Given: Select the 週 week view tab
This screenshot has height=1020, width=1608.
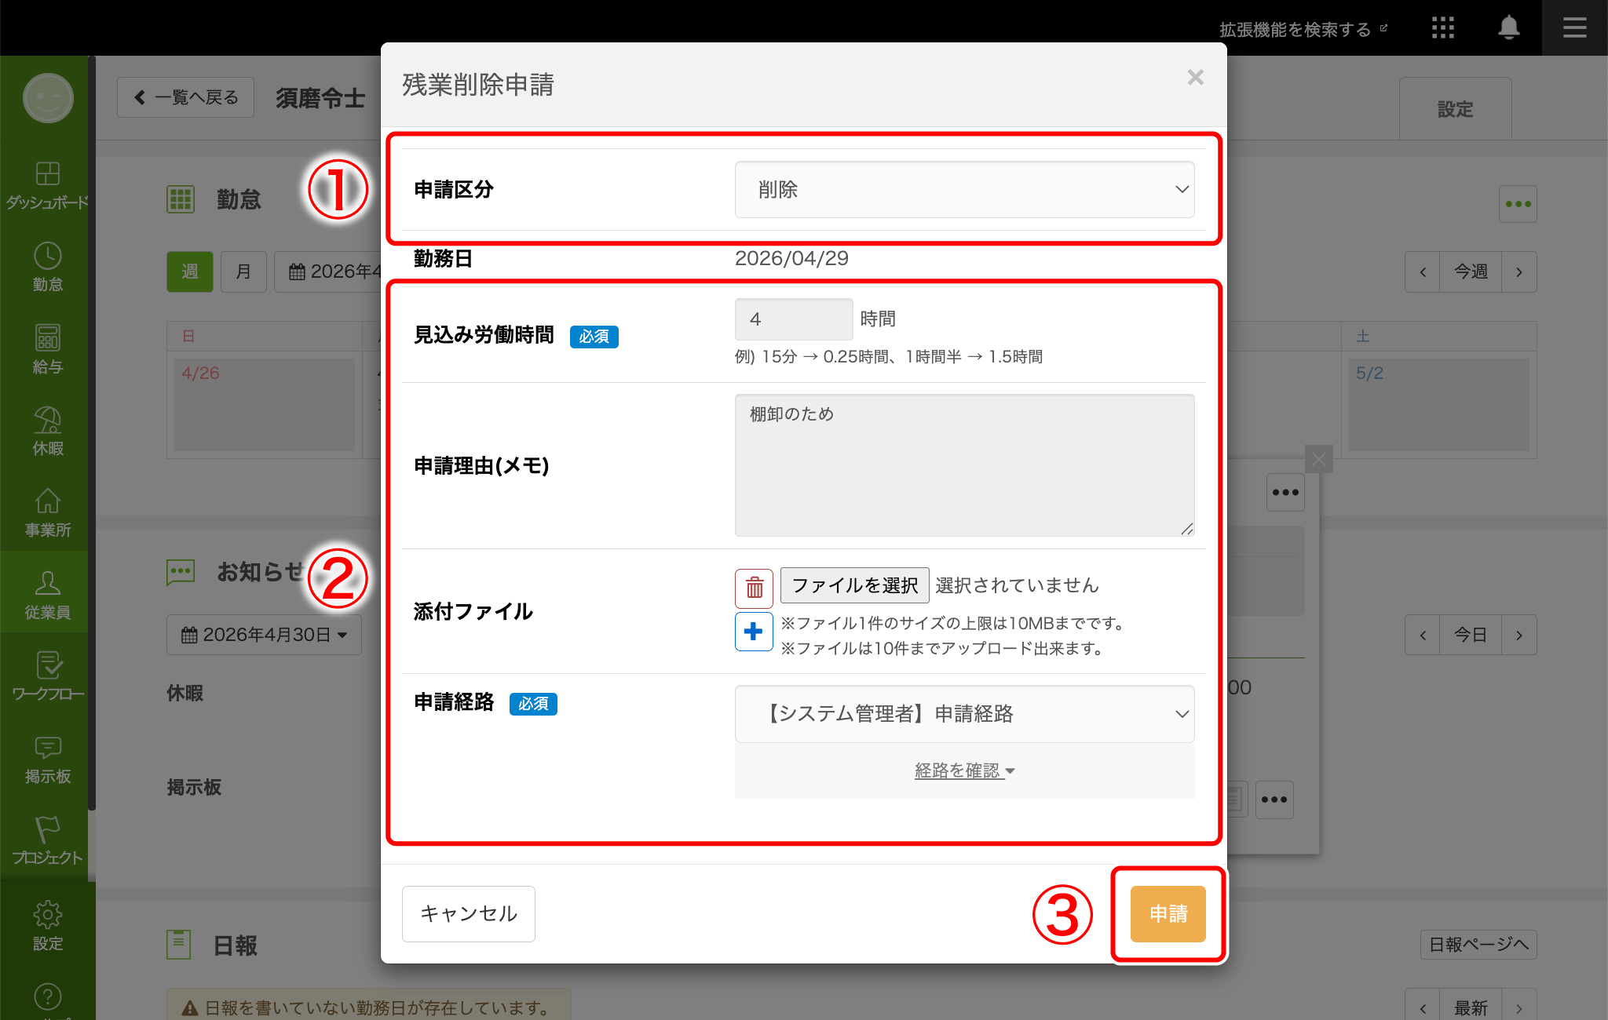Looking at the screenshot, I should point(189,271).
